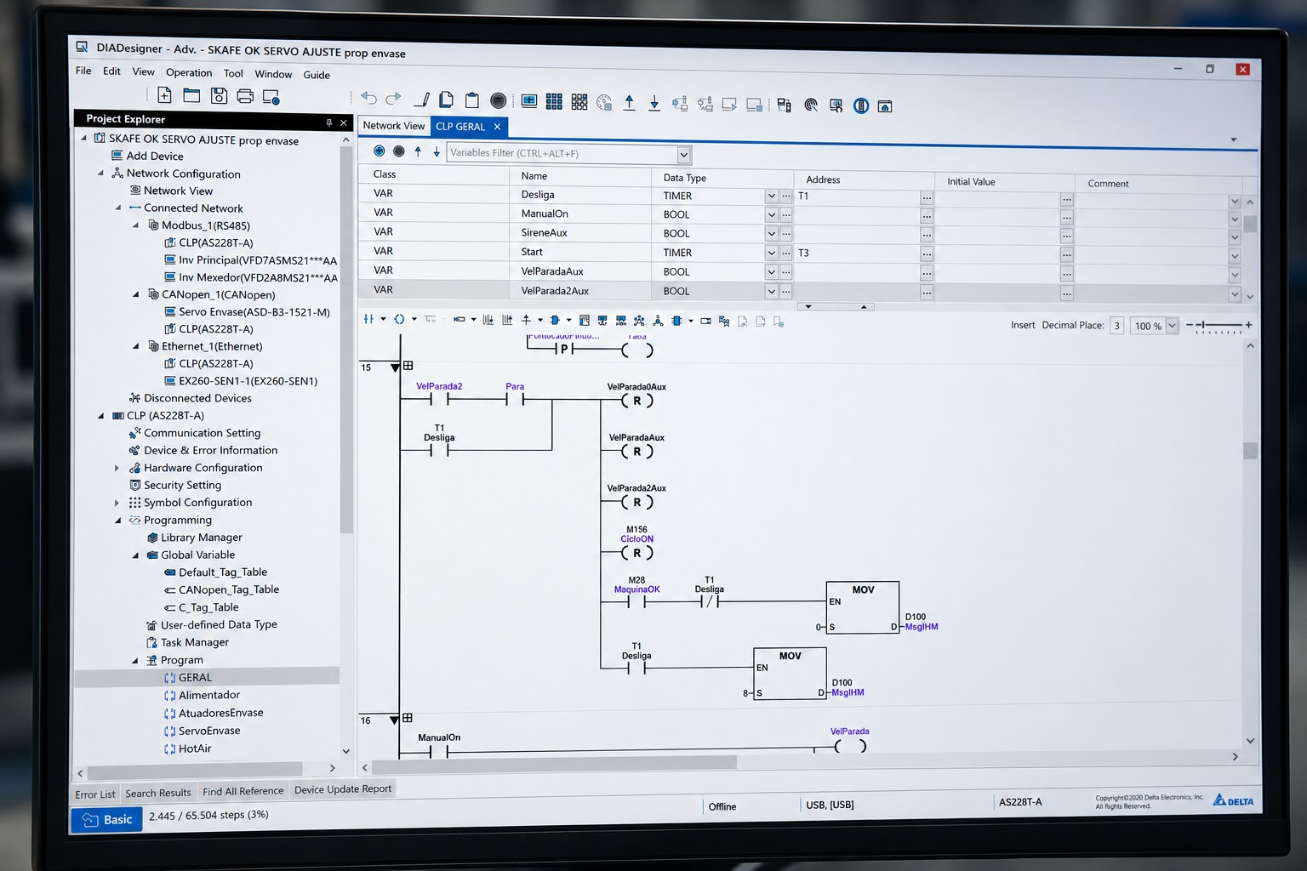1307x871 pixels.
Task: Click the upload arrow icon in main toolbar
Action: click(x=629, y=103)
